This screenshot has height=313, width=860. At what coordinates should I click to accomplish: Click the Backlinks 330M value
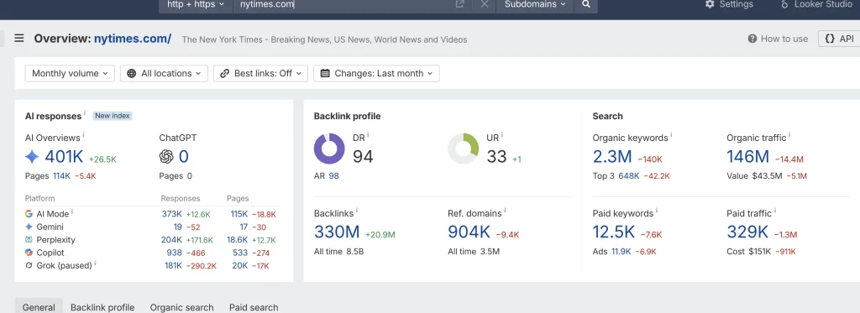click(337, 232)
